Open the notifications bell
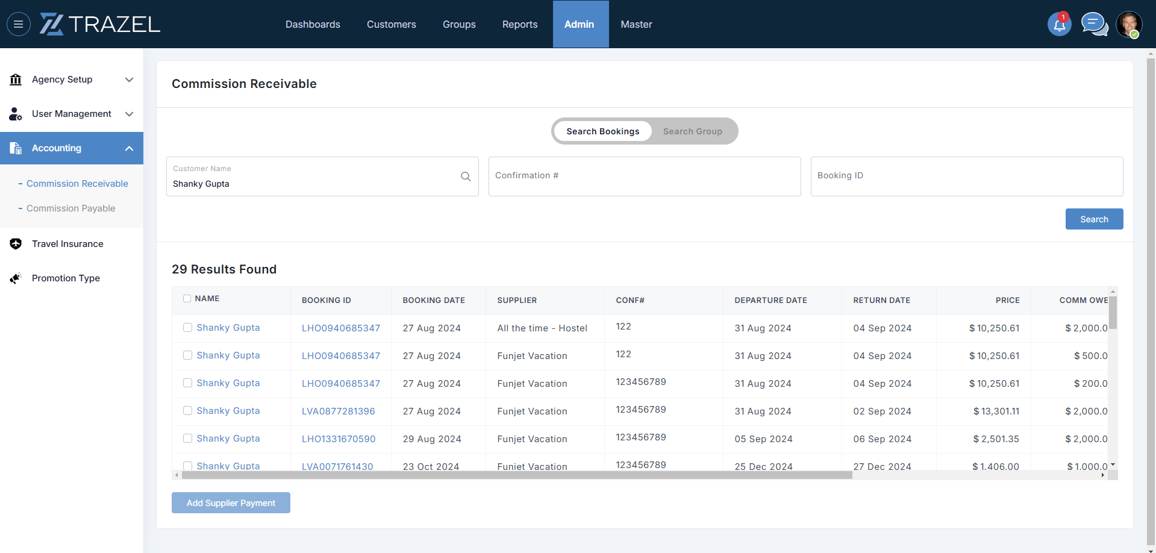The image size is (1156, 553). [1059, 24]
